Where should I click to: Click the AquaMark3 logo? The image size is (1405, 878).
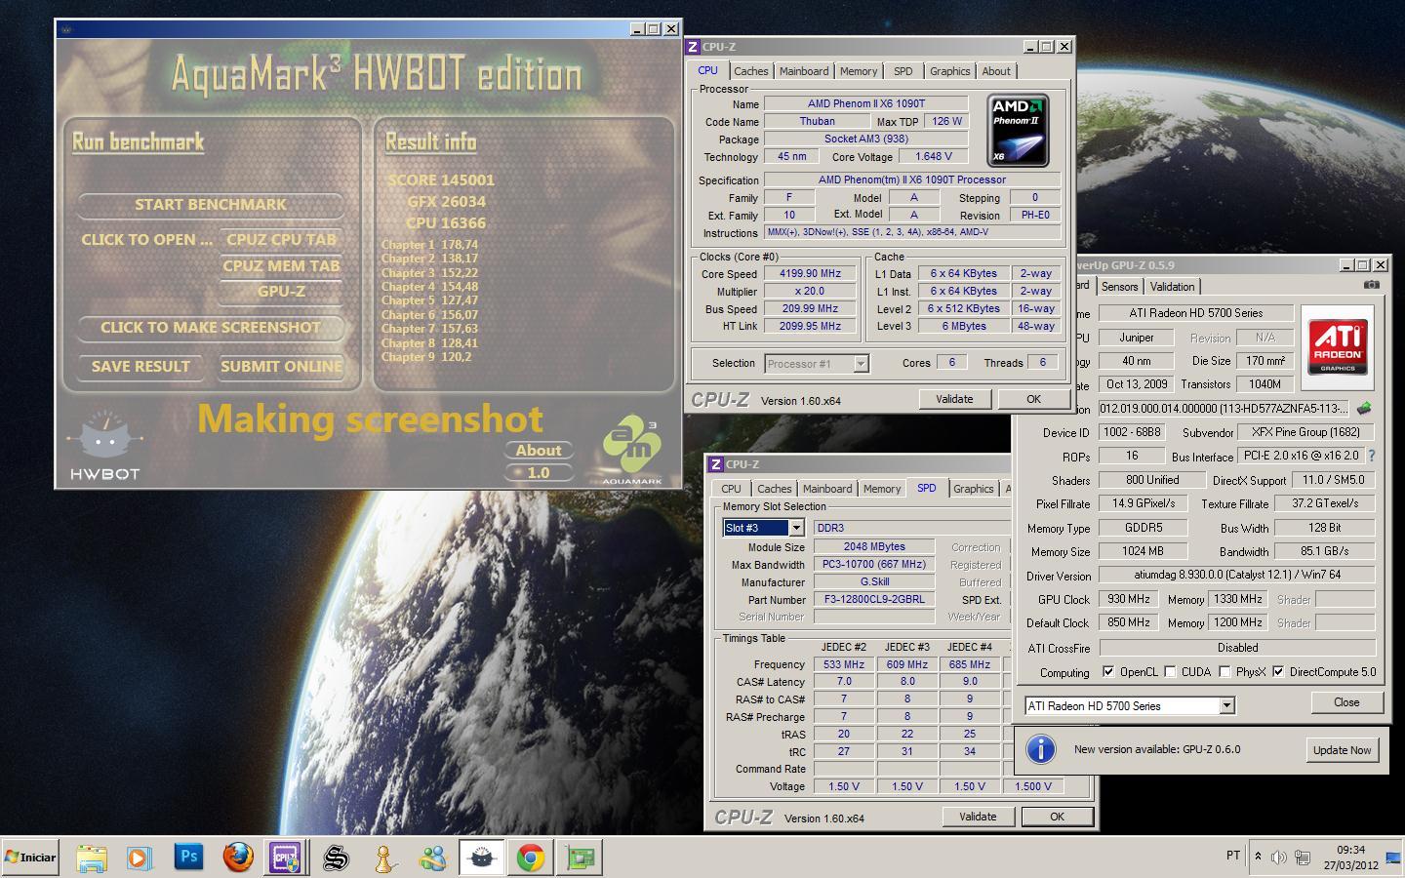631,450
